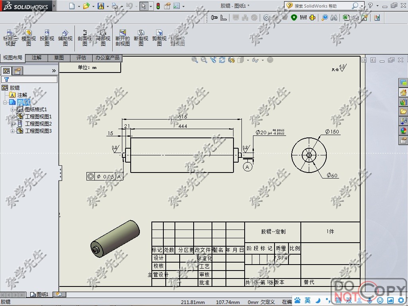Click the Zoom to Area icon
Viewport: 408px width, 306px height.
click(204, 60)
